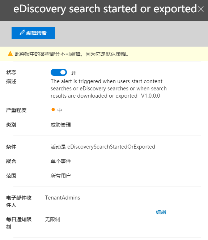Image resolution: width=208 pixels, height=240 pixels.
Task: Click the TenantAdmins recipient text
Action: 63,198
